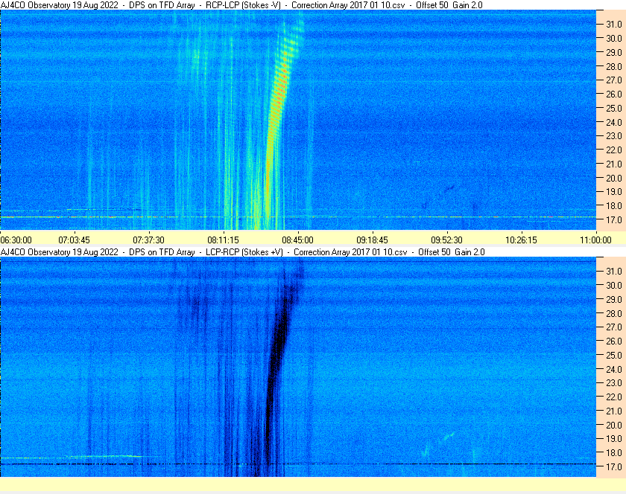Click the 24.0 frequency label in Stokes -V panel
Screen dimensions: 626x494
click(x=614, y=122)
